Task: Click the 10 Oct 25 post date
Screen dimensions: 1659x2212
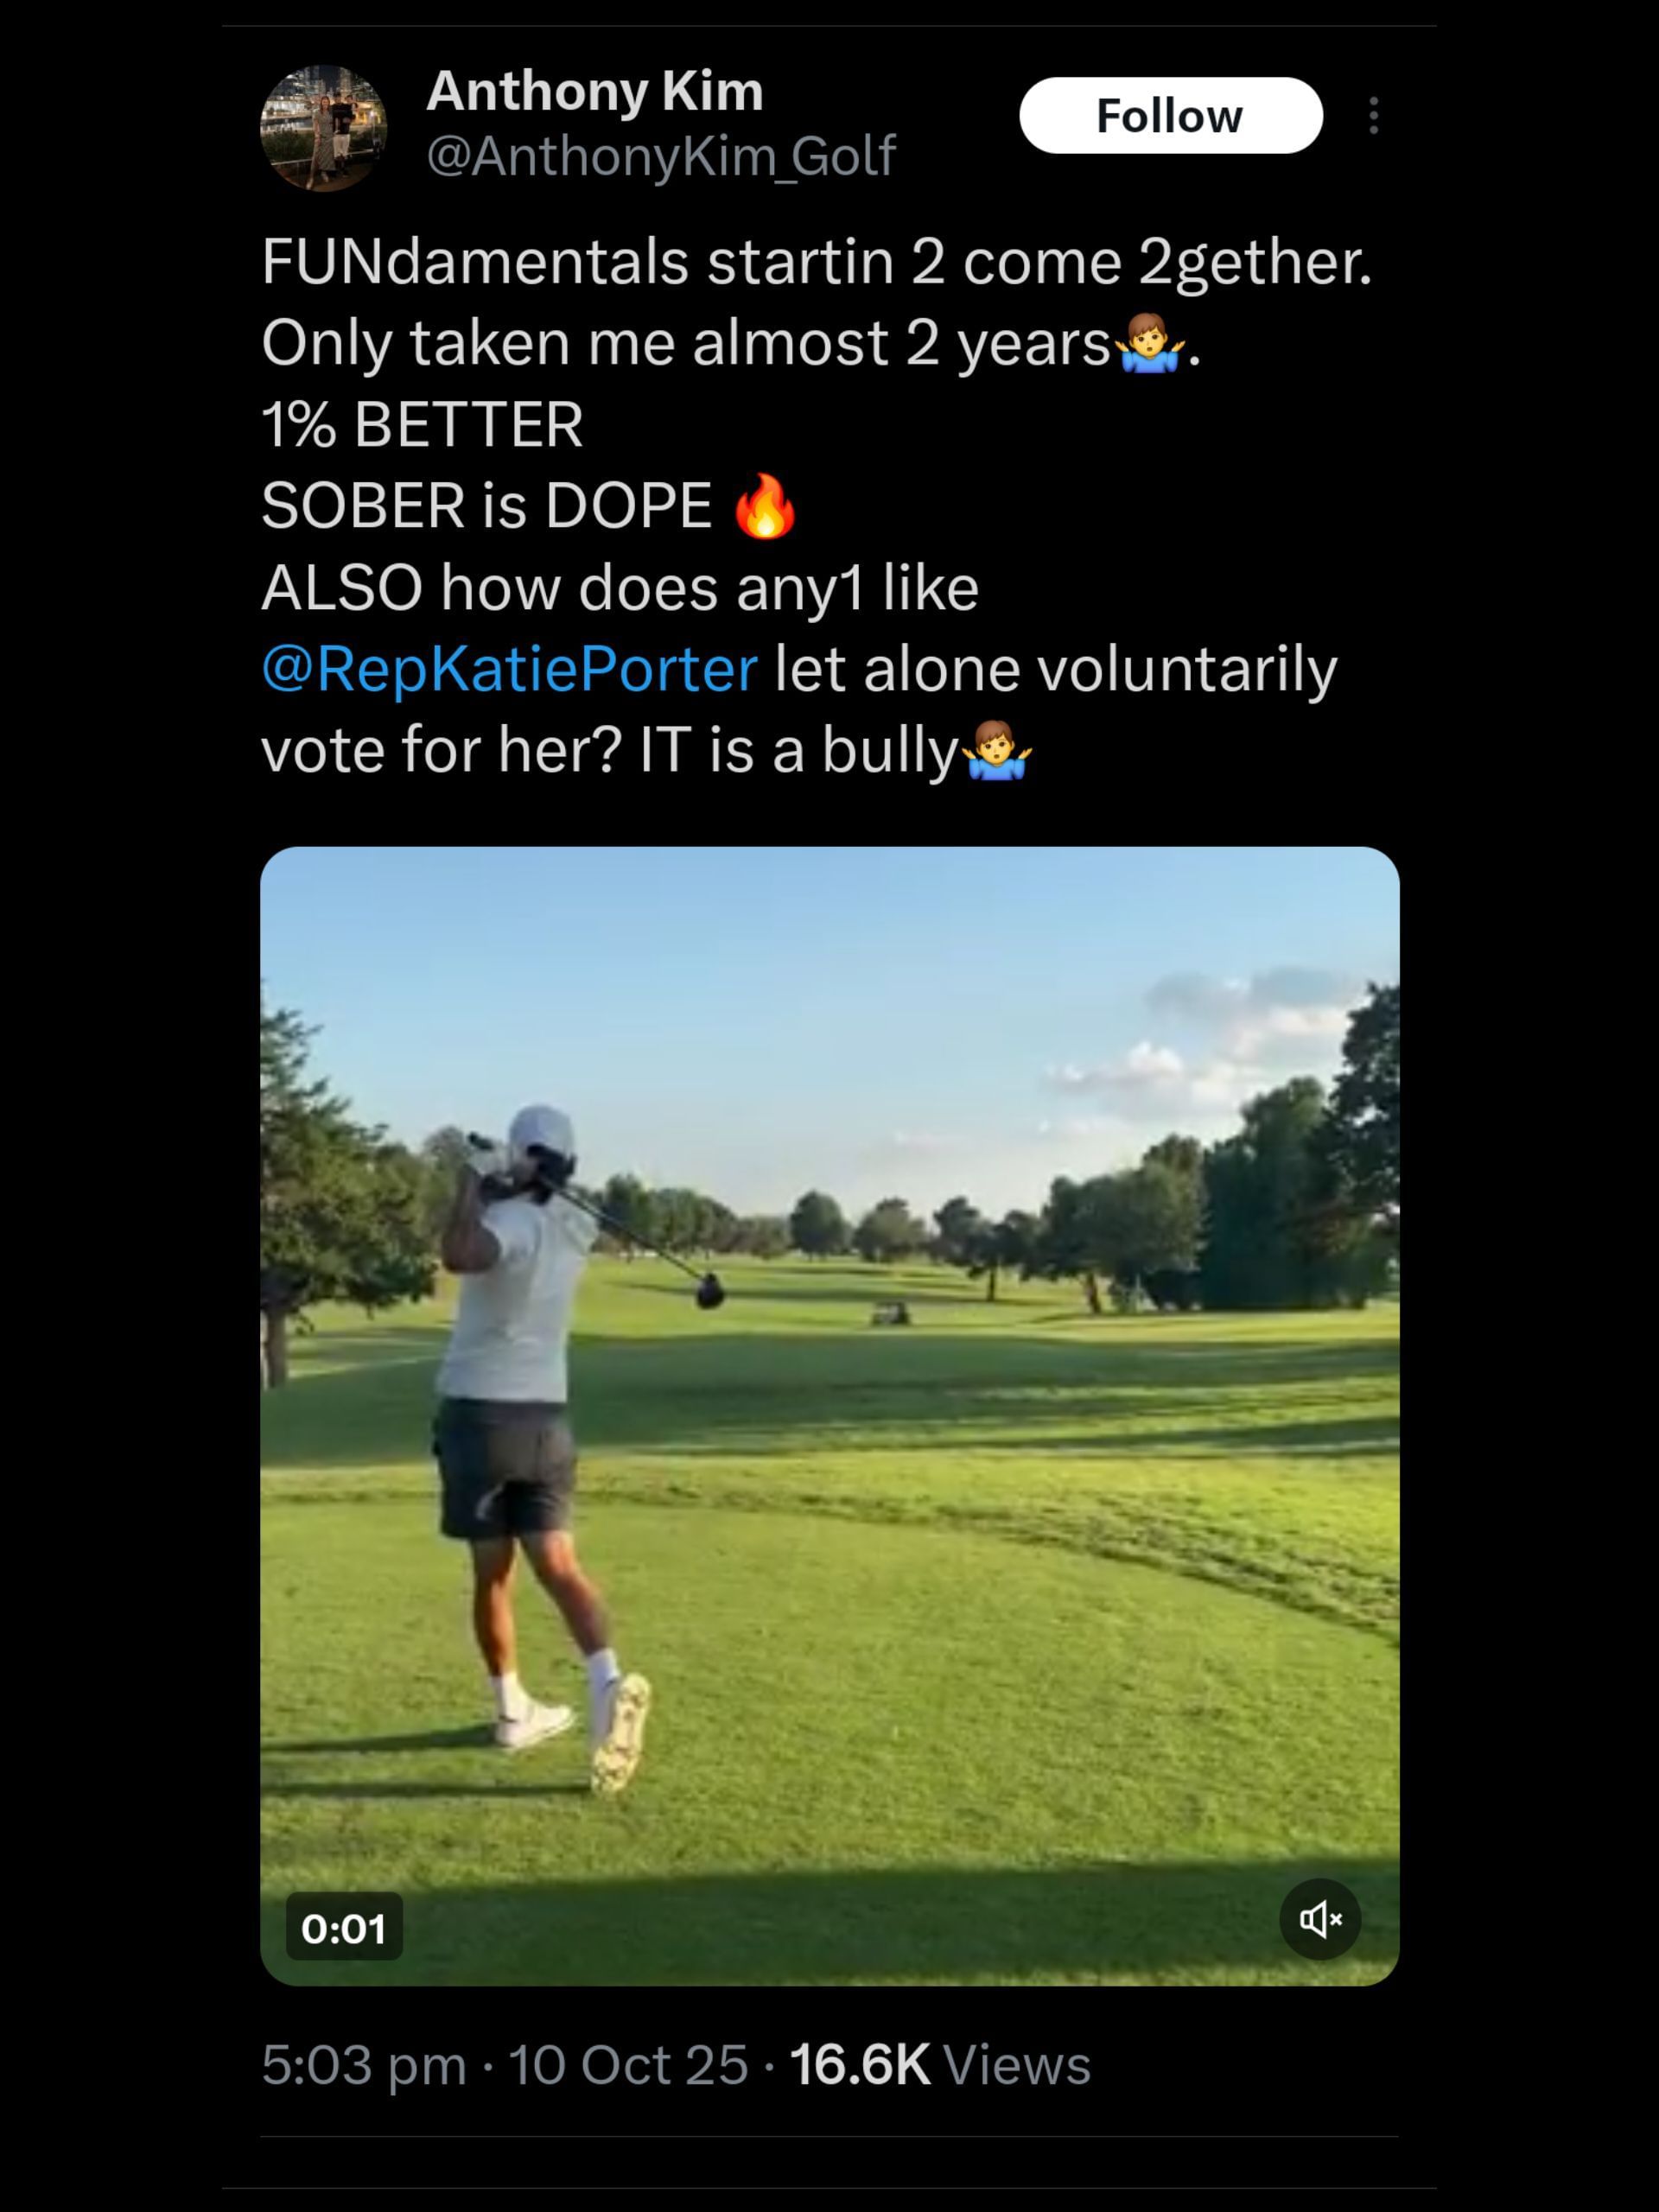Action: coord(628,2065)
